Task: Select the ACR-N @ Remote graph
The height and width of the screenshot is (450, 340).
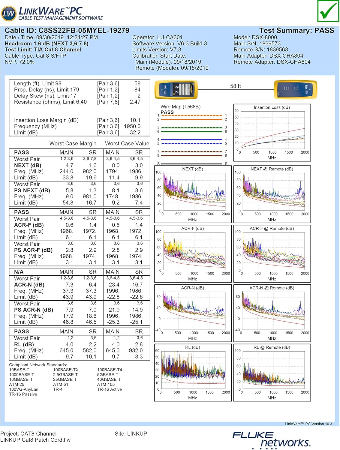Action: 272,313
